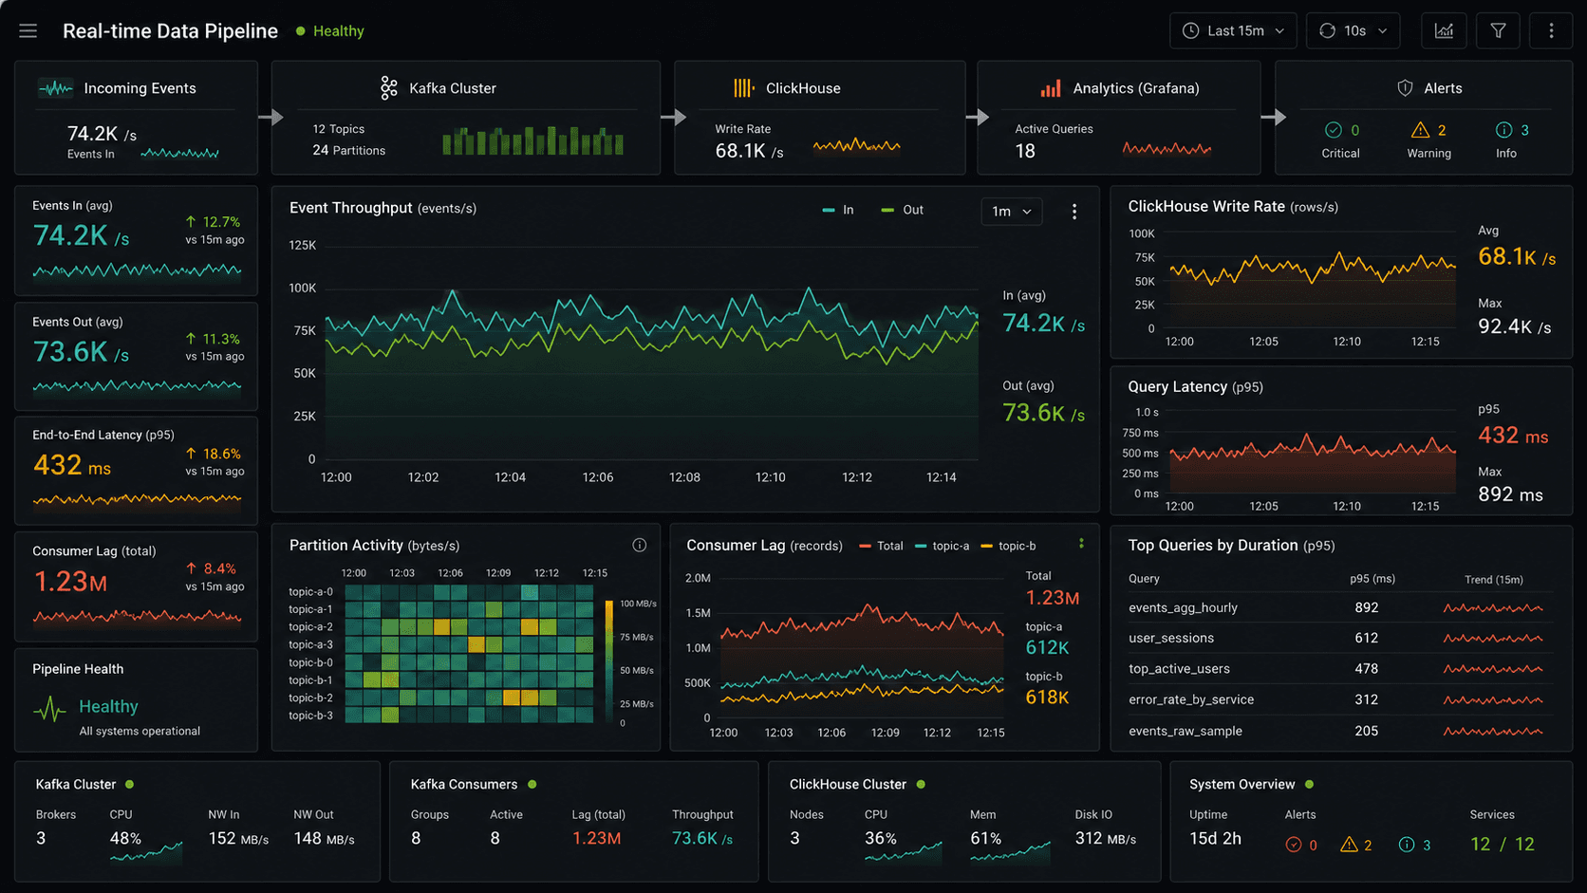Viewport: 1587px width, 893px height.
Task: Open the Consumer Lag (total) card
Action: tap(137, 586)
